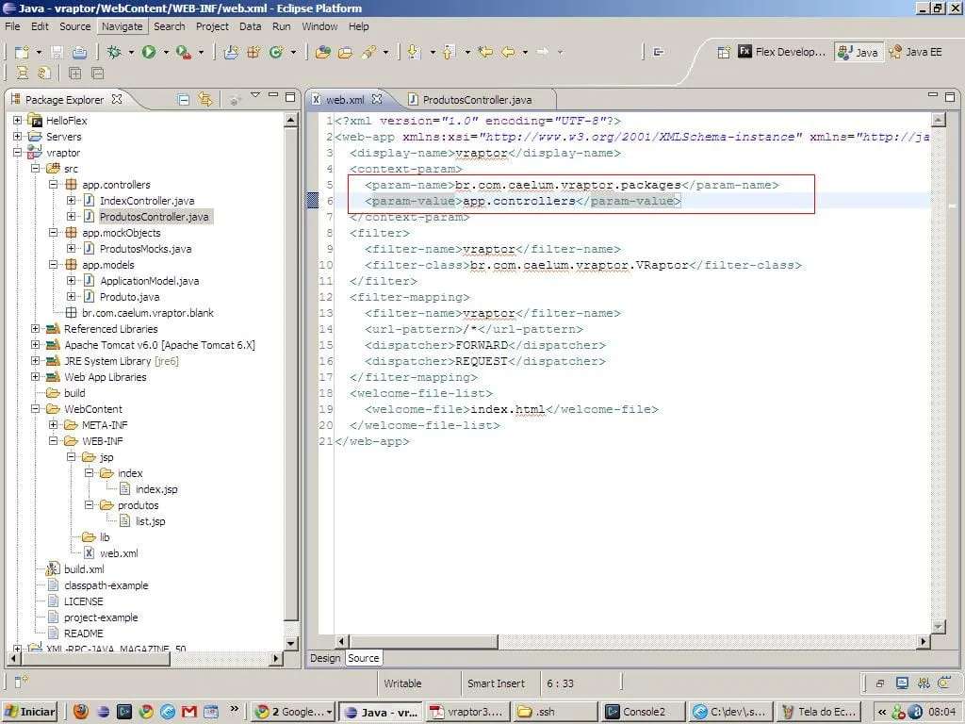
Task: Collapse all in Package Explorer
Action: pos(184,99)
